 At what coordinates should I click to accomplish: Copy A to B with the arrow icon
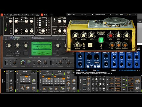tap(44, 15)
